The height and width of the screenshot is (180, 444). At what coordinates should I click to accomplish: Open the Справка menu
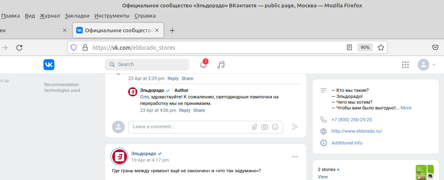click(145, 16)
